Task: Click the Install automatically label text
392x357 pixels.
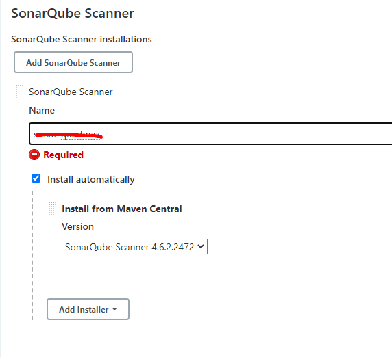Action: point(91,179)
